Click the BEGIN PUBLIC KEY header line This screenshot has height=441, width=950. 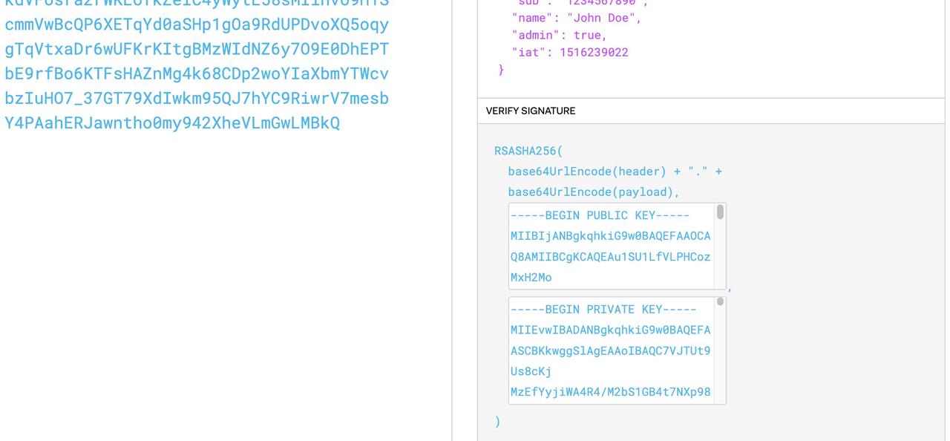[599, 214]
